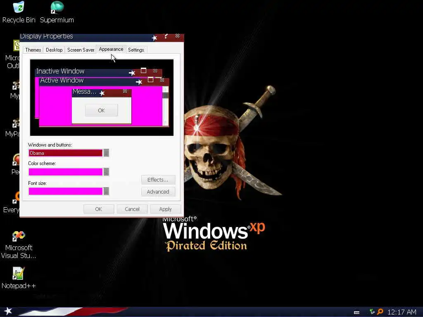Click the green network tray icon
The image size is (423, 317).
[x=372, y=312]
